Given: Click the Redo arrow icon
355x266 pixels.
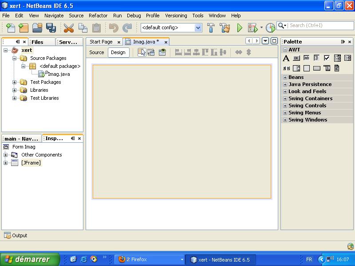Looking at the screenshot, I should tap(127, 28).
